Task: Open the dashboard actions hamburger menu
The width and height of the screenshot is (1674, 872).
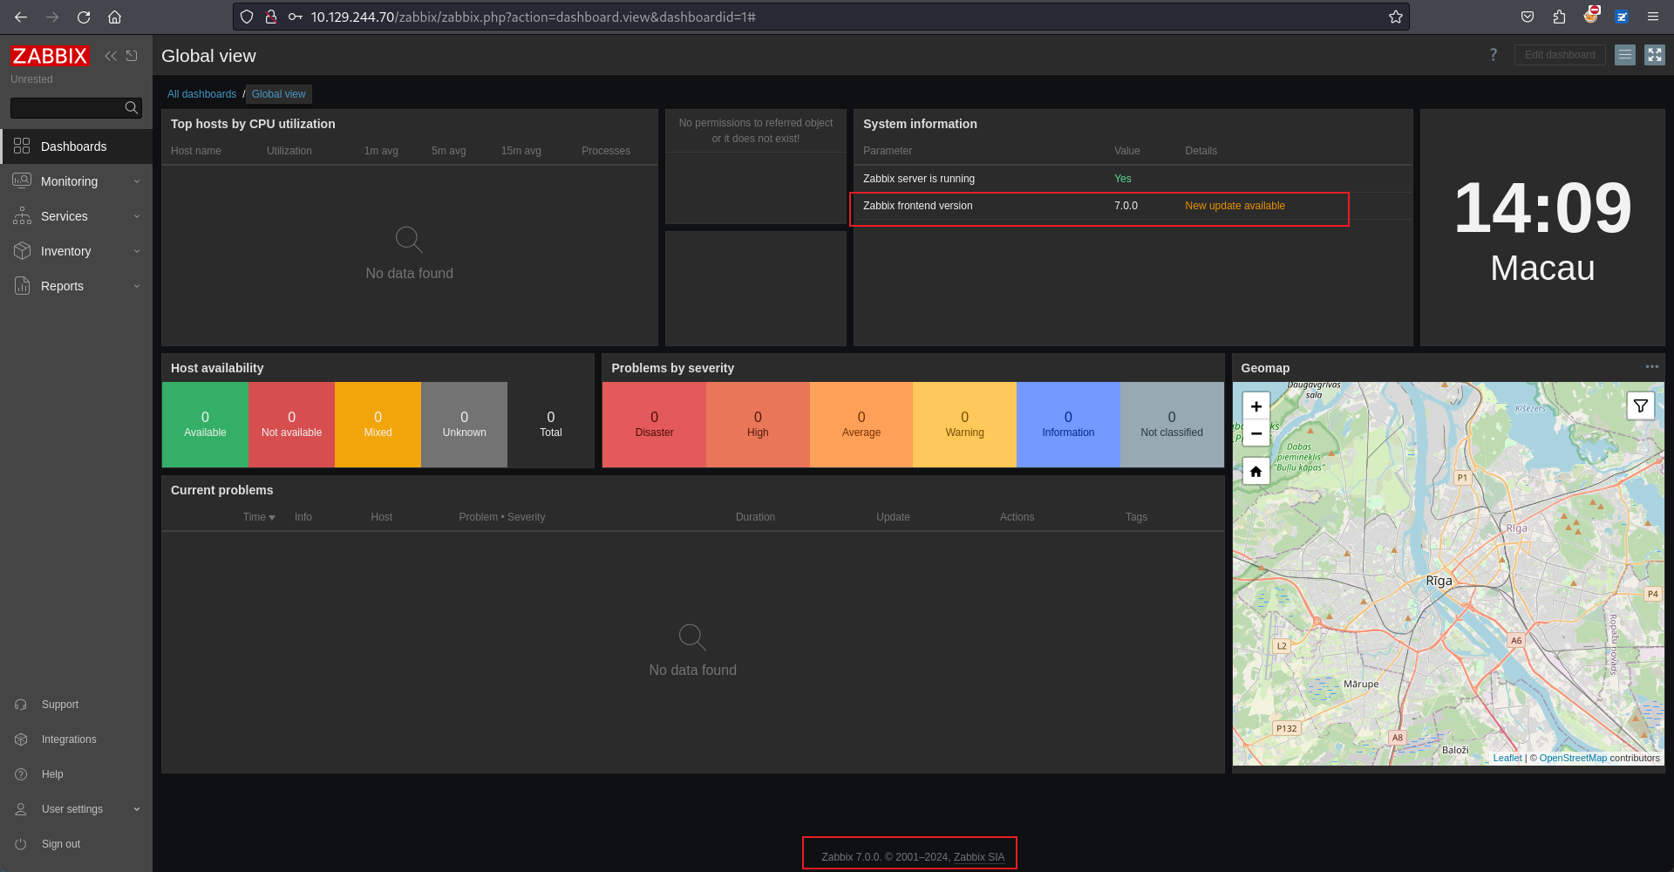Action: pyautogui.click(x=1625, y=55)
